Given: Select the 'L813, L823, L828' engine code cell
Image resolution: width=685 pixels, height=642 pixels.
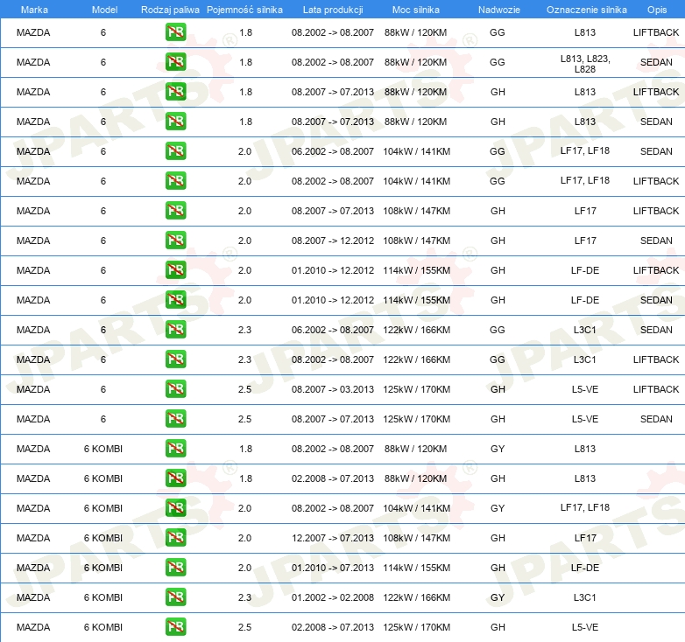Looking at the screenshot, I should pos(585,63).
